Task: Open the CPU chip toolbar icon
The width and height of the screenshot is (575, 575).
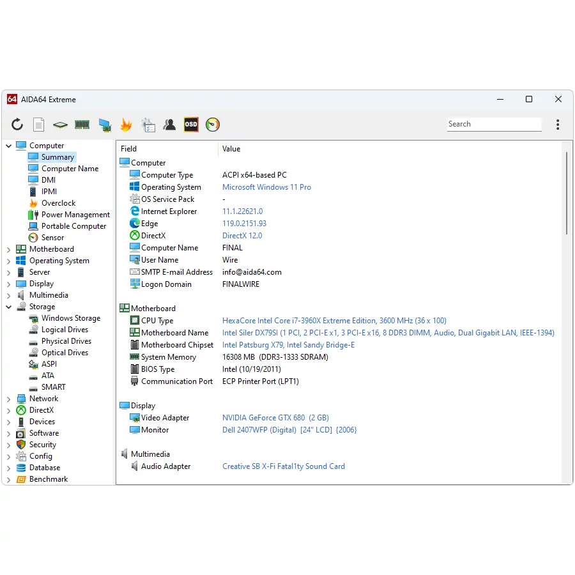Action: coord(60,125)
